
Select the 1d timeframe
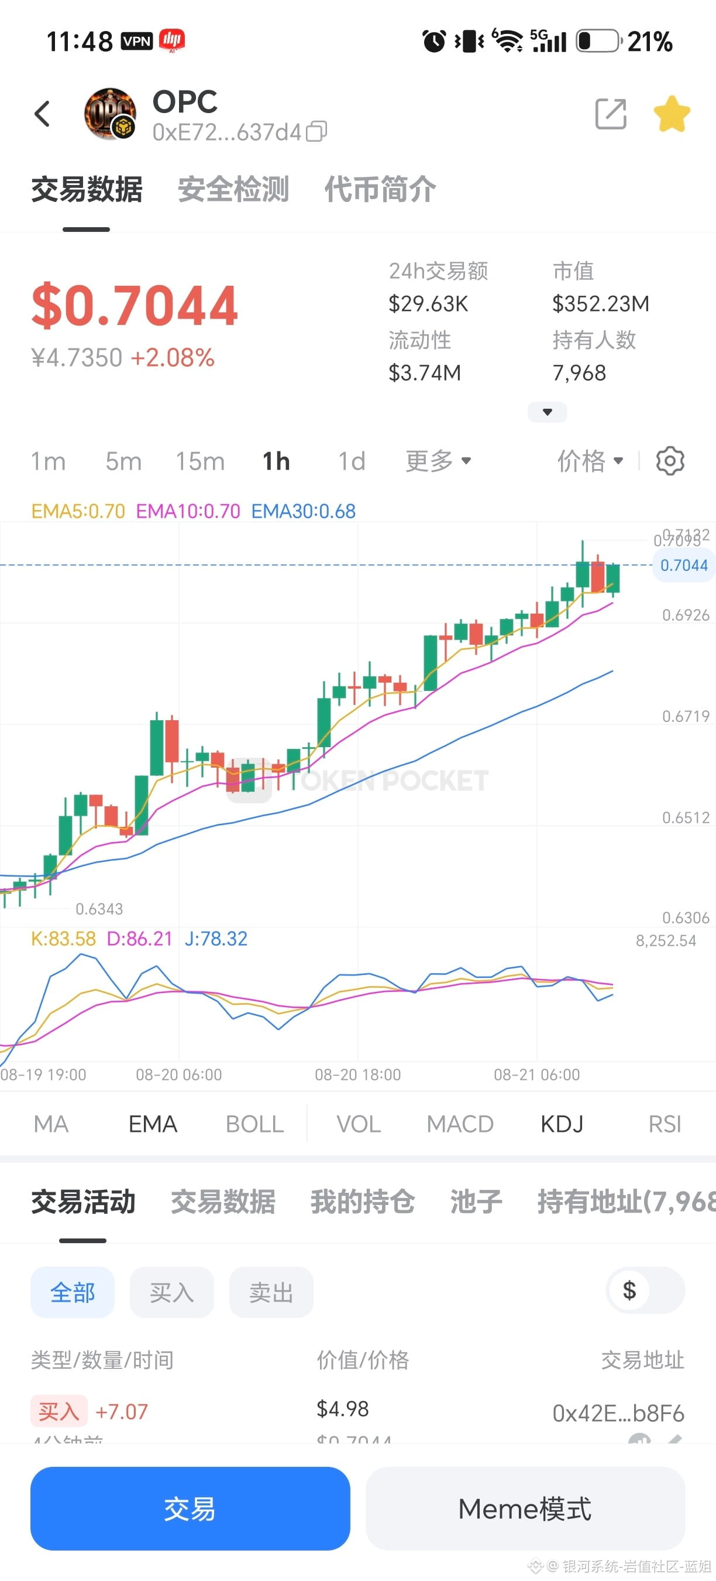pyautogui.click(x=352, y=461)
